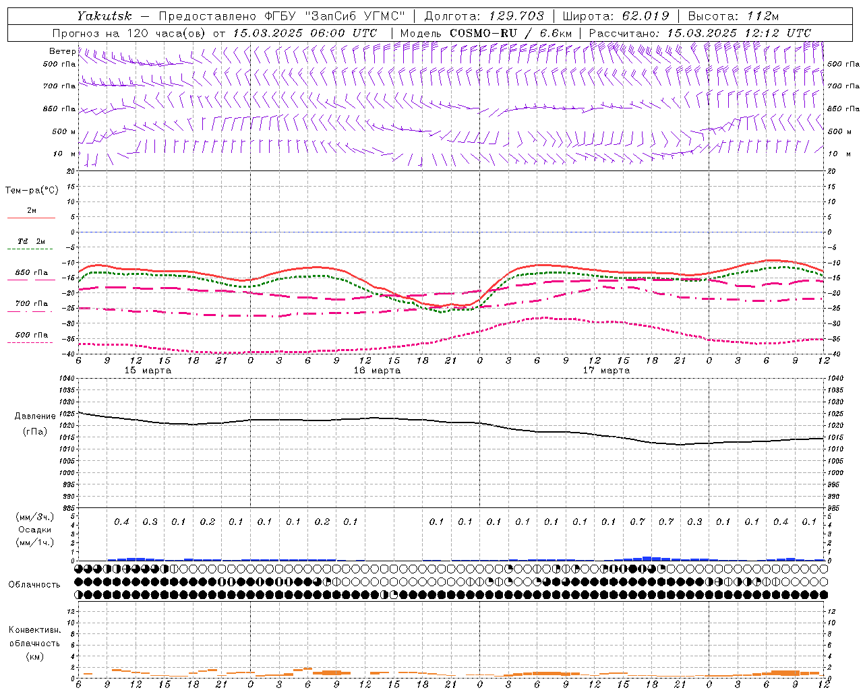Click the longitude value 129.703
The height and width of the screenshot is (690, 863).
(517, 15)
